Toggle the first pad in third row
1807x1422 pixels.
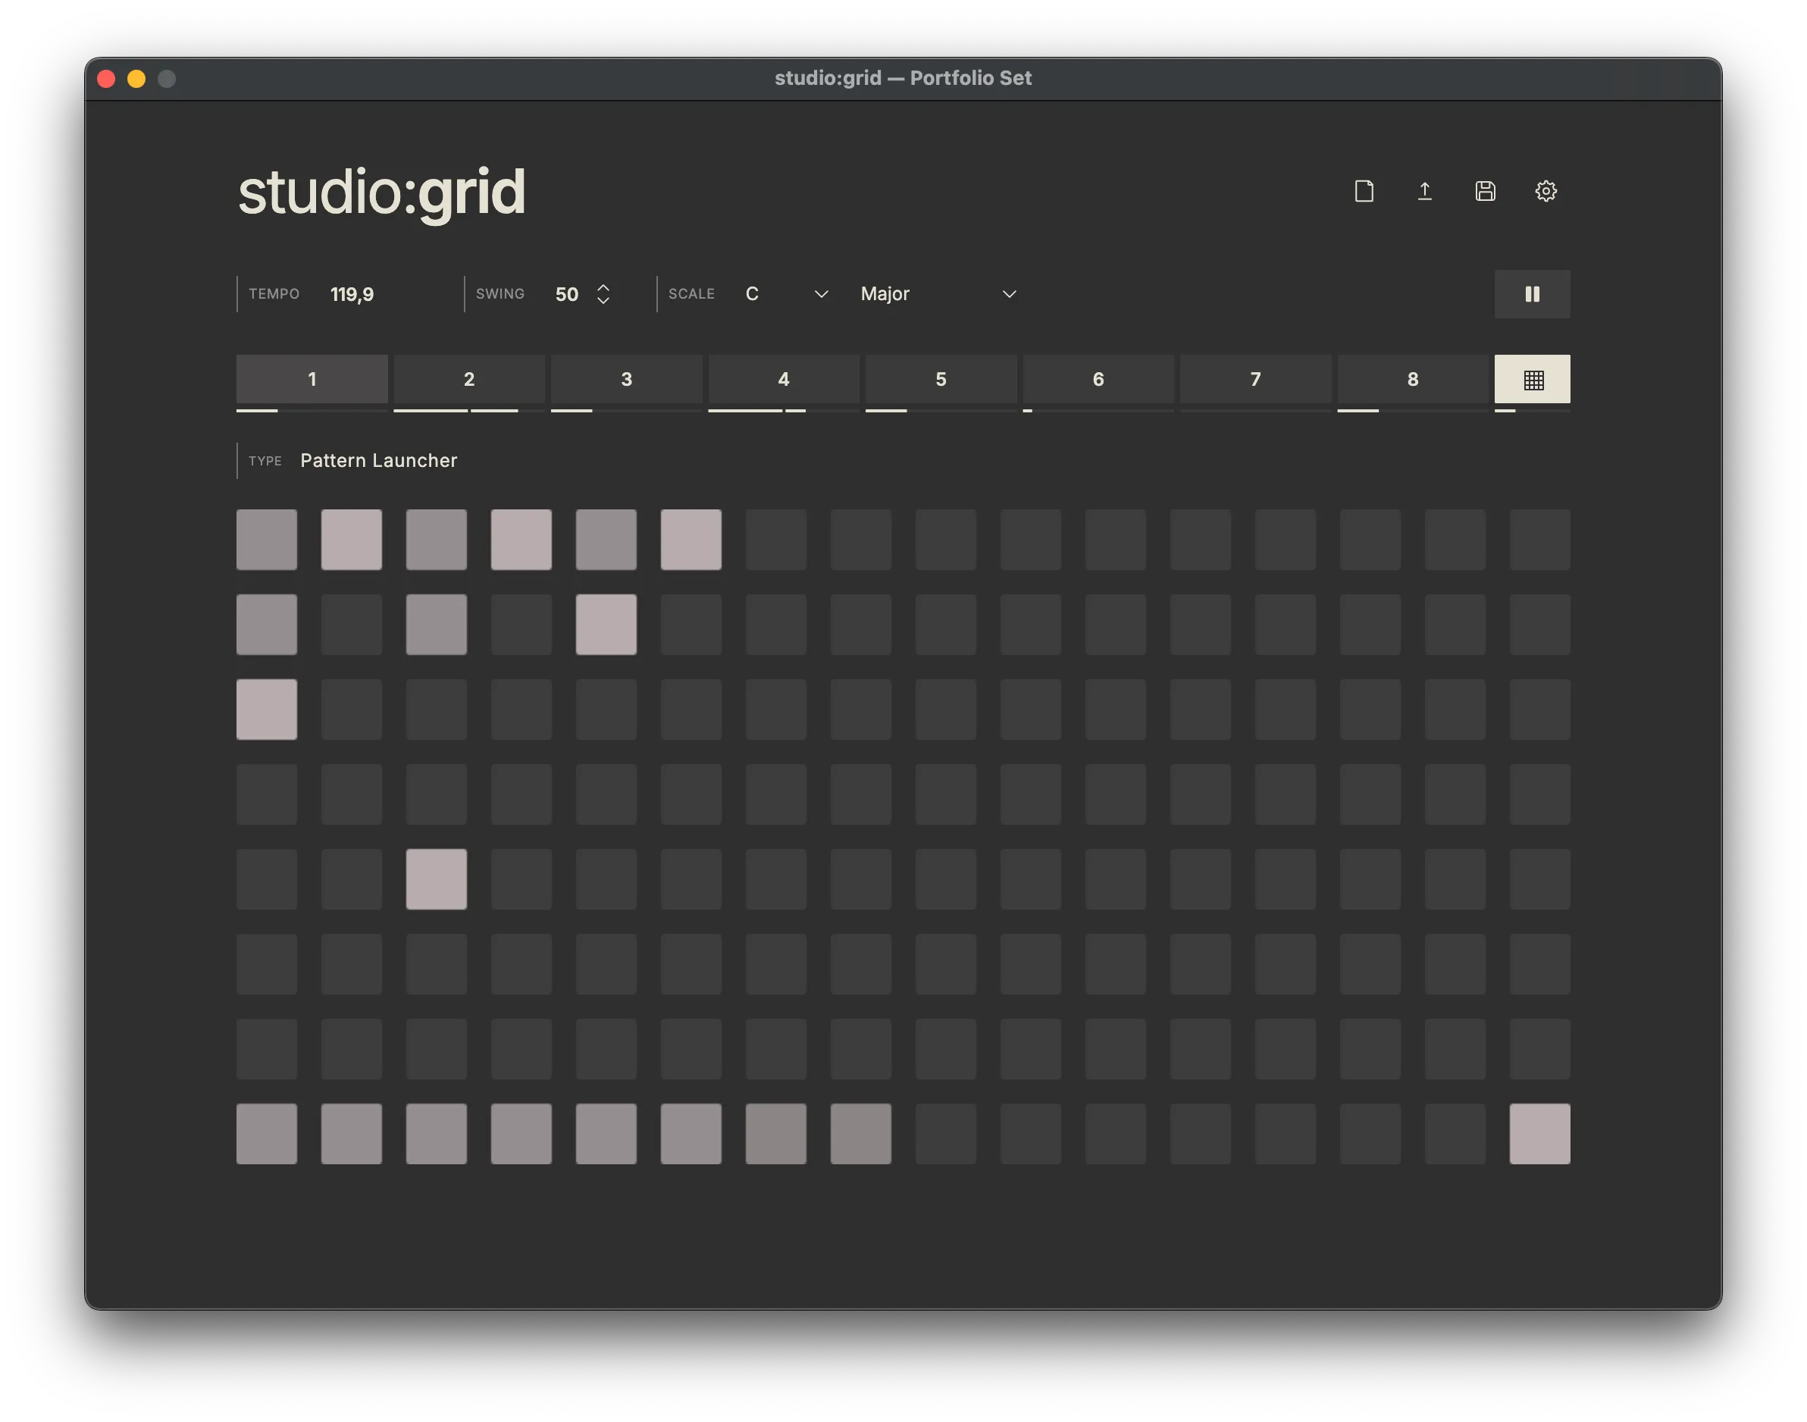coord(266,709)
